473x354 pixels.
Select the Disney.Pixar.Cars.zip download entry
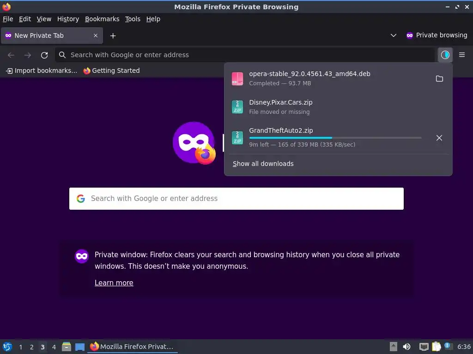point(338,107)
